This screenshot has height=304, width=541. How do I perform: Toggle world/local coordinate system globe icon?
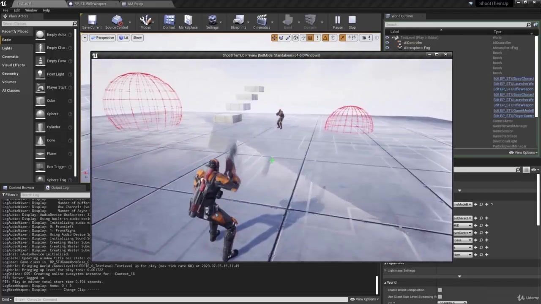coord(296,38)
